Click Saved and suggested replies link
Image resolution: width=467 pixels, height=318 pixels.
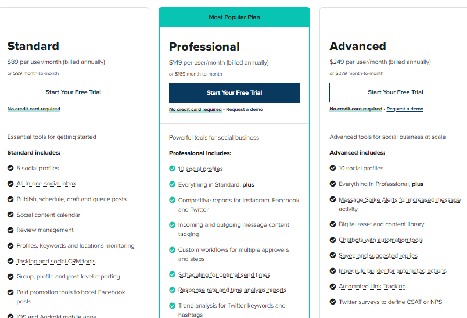point(378,255)
